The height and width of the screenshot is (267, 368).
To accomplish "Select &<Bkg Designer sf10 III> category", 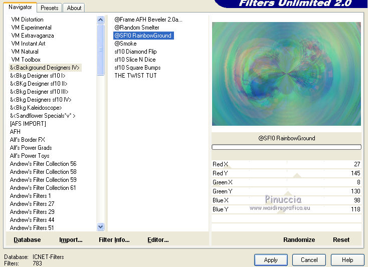I will coord(39,92).
